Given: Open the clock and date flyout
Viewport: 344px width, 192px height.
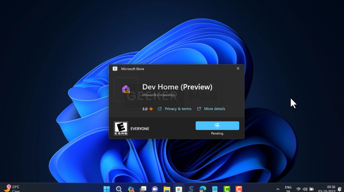Looking at the screenshot, I should [327, 189].
